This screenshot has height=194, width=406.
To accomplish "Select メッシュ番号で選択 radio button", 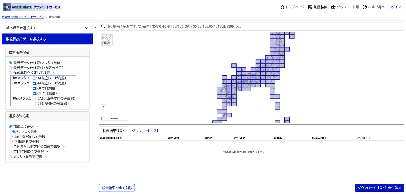I will [x=10, y=157].
